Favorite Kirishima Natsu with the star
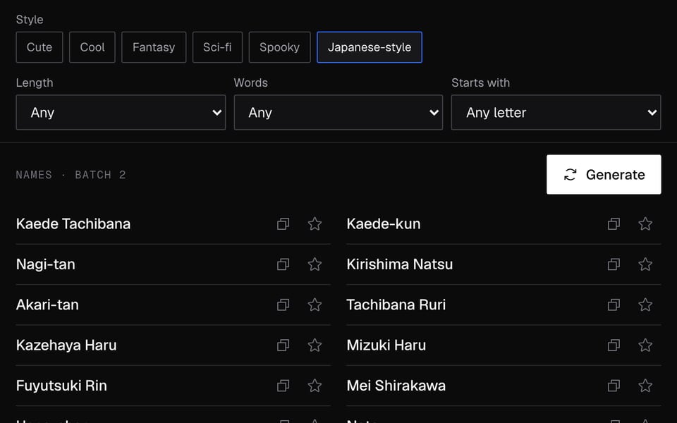The image size is (677, 423). 645,264
